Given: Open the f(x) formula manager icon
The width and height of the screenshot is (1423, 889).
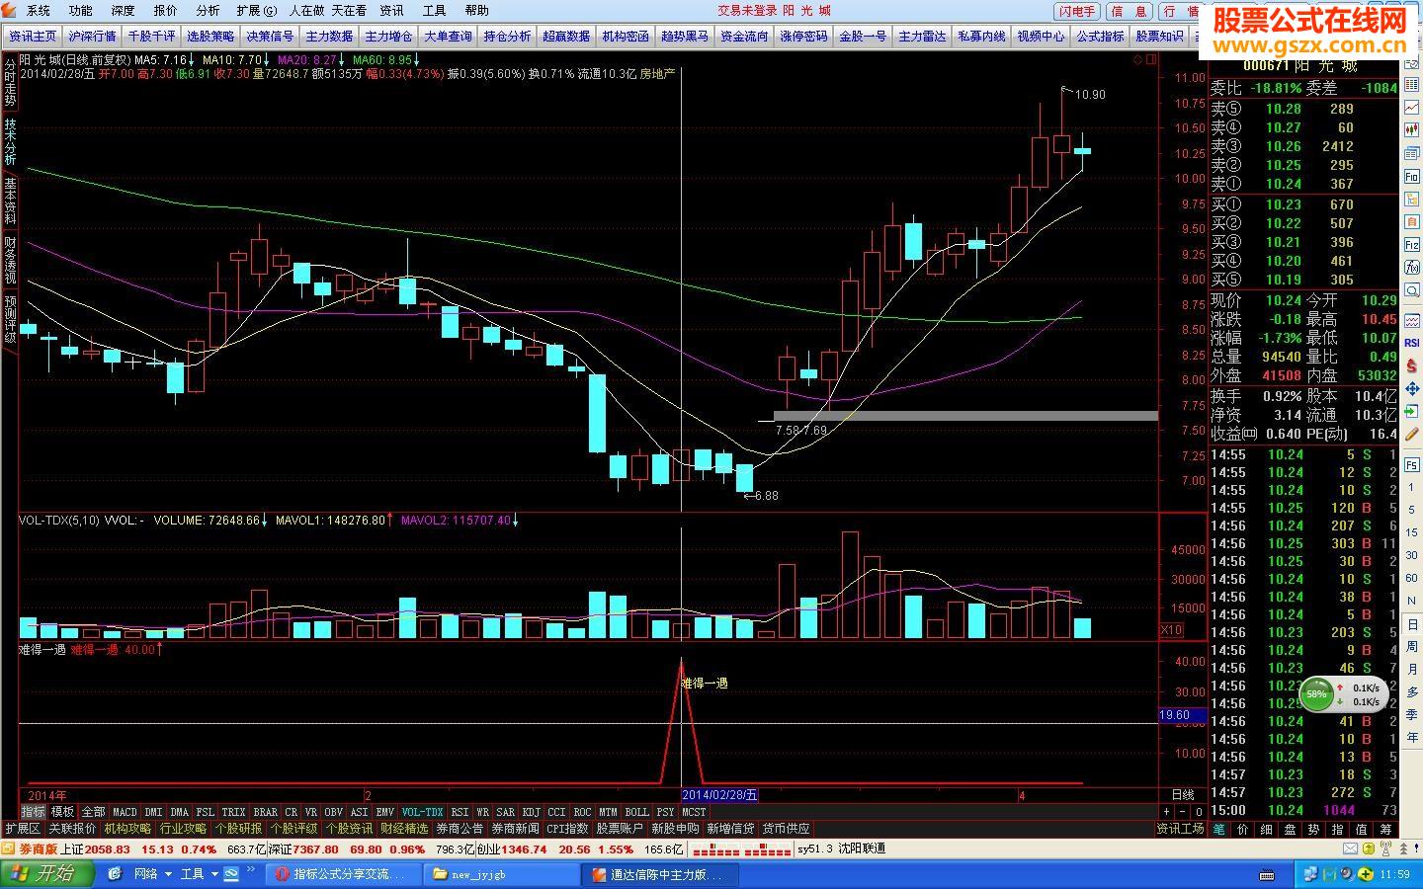Looking at the screenshot, I should [1412, 268].
